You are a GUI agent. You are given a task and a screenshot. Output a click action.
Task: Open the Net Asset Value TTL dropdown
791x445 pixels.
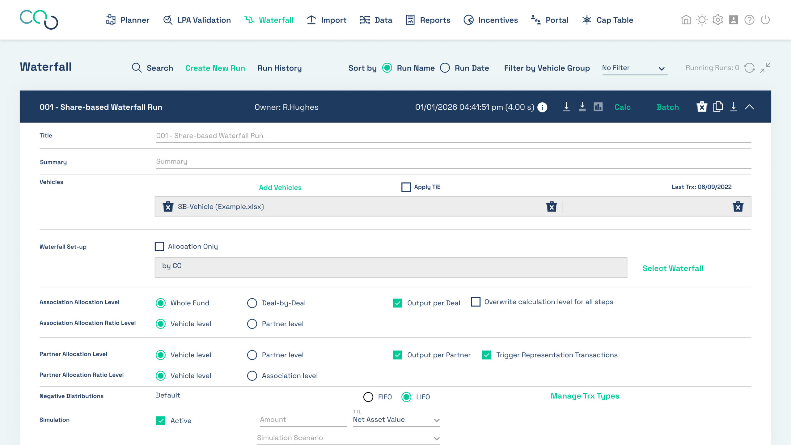pyautogui.click(x=396, y=420)
